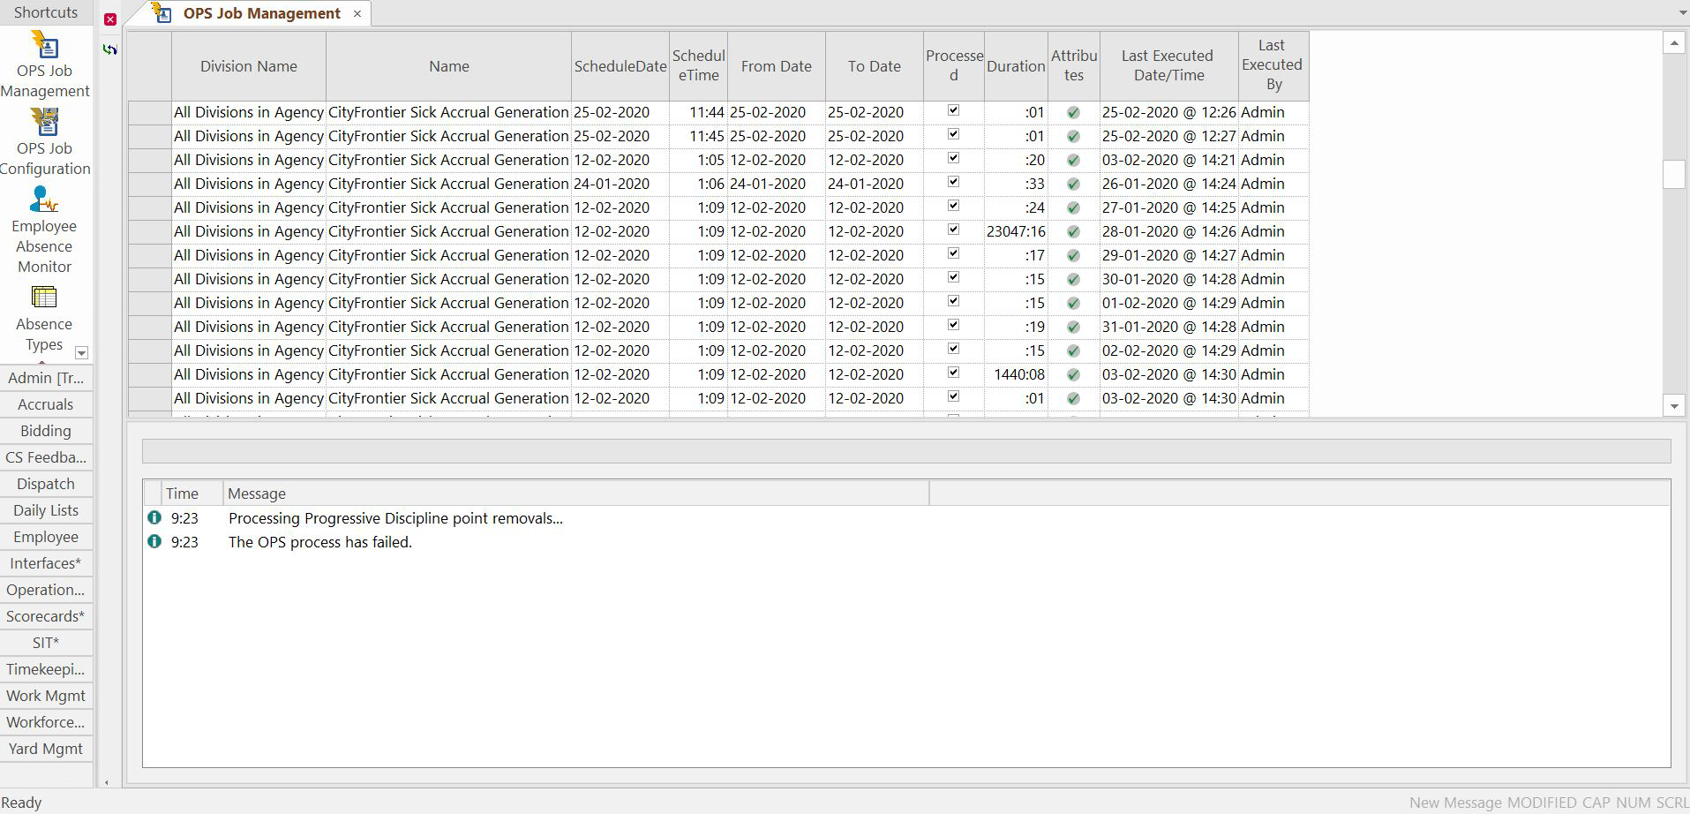The image size is (1690, 814).
Task: Expand the Absence Types dropdown arrow
Action: [81, 352]
